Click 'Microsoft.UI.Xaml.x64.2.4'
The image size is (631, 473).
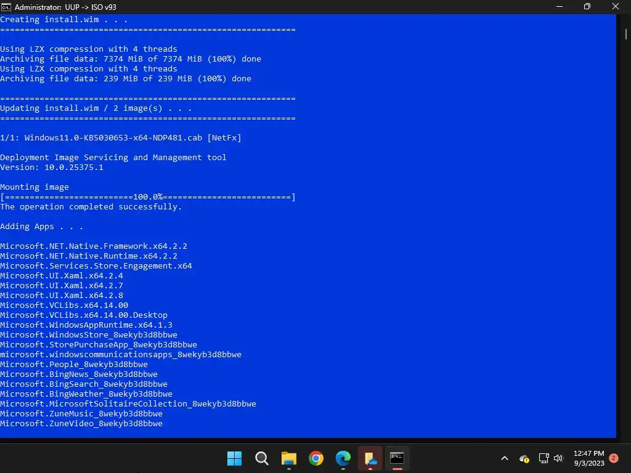point(62,276)
